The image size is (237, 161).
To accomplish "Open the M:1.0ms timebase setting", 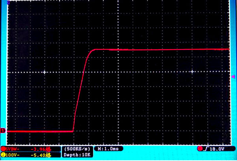I will click(x=108, y=149).
